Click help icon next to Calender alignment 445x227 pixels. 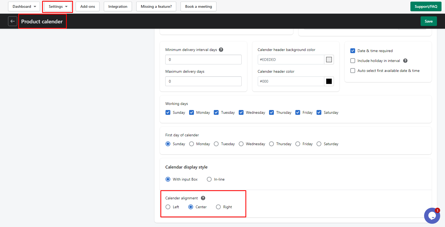203,198
